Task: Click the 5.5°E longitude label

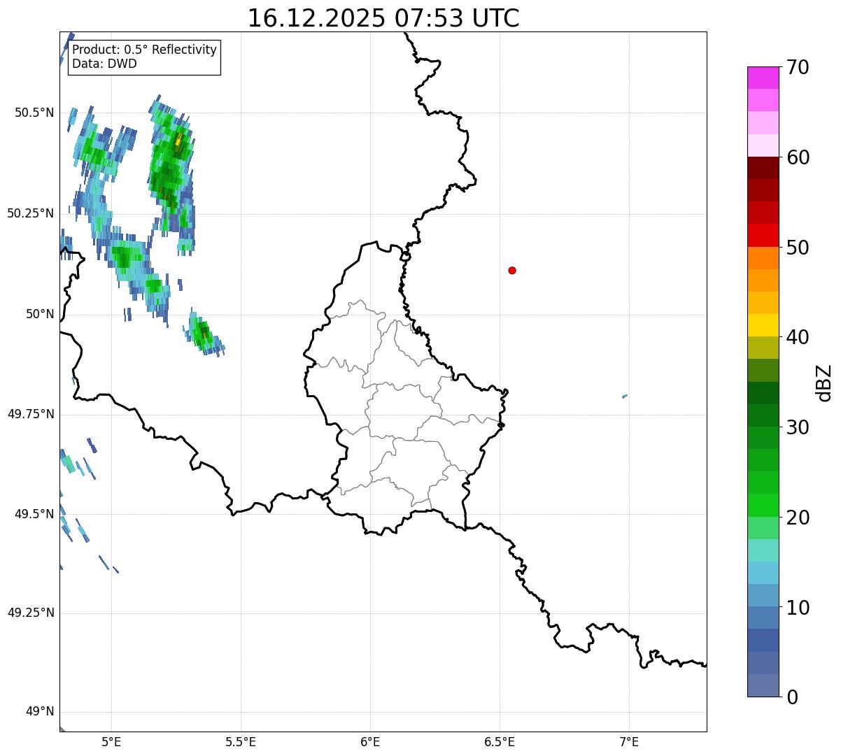Action: click(x=241, y=741)
